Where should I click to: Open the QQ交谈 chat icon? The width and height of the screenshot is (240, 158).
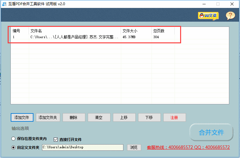pyautogui.click(x=208, y=16)
